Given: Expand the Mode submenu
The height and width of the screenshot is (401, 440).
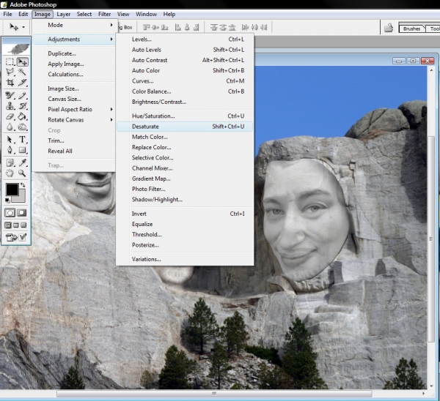Looking at the screenshot, I should pos(74,25).
